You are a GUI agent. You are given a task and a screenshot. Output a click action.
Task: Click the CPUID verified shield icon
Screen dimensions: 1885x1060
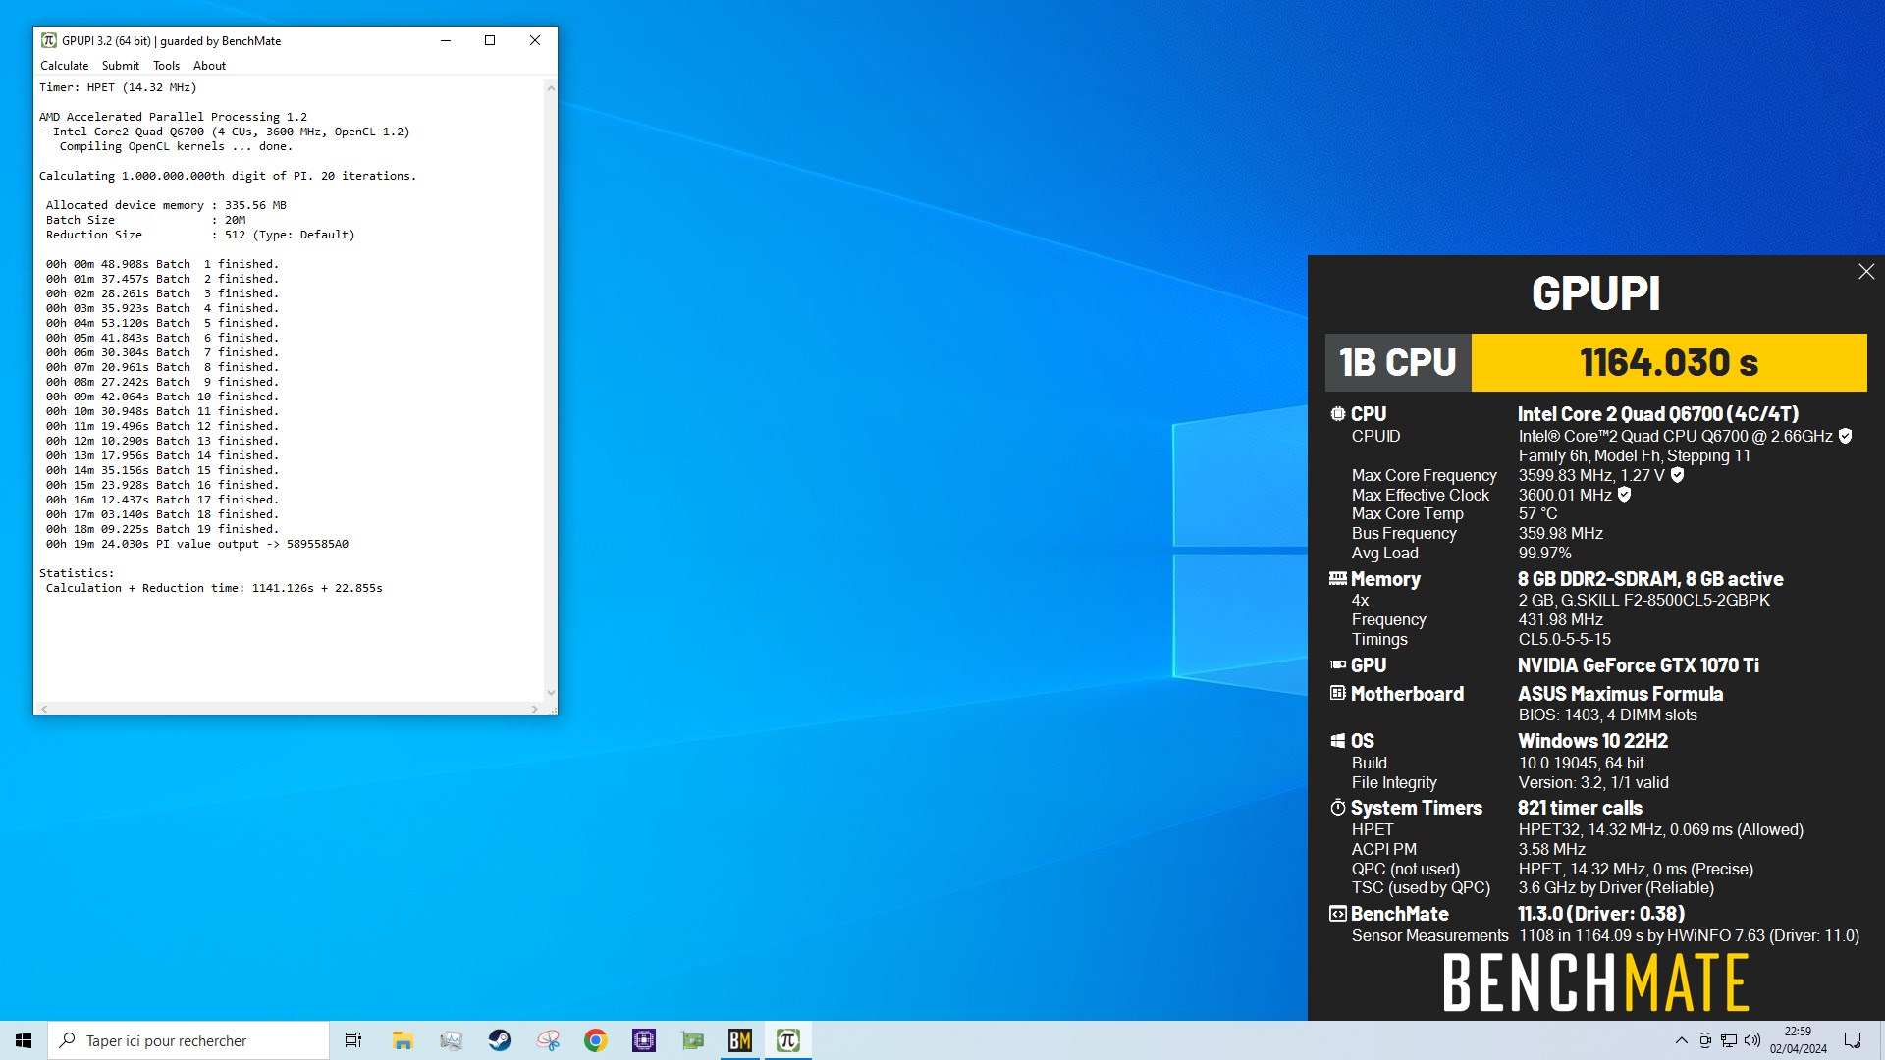pos(1845,436)
